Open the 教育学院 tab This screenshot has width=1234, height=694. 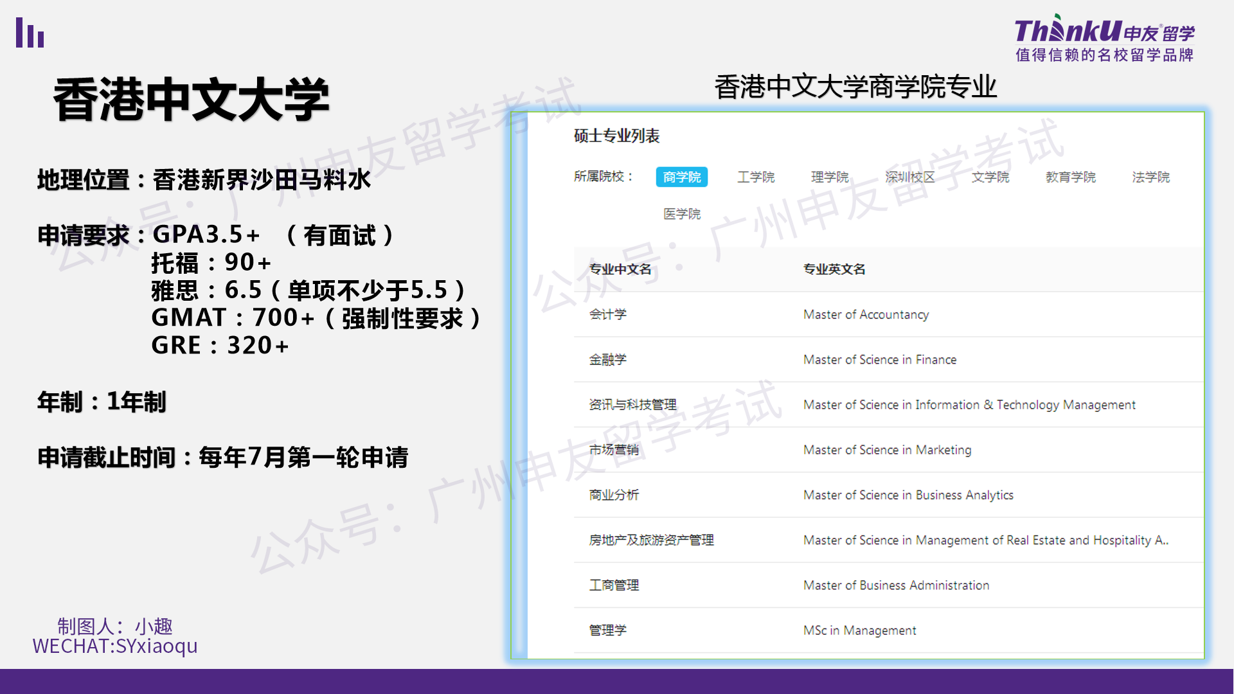coord(1071,177)
